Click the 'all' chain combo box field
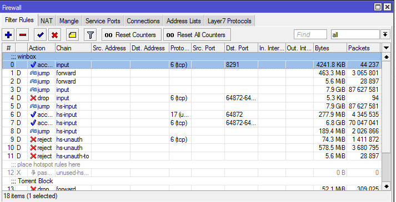 [355, 34]
